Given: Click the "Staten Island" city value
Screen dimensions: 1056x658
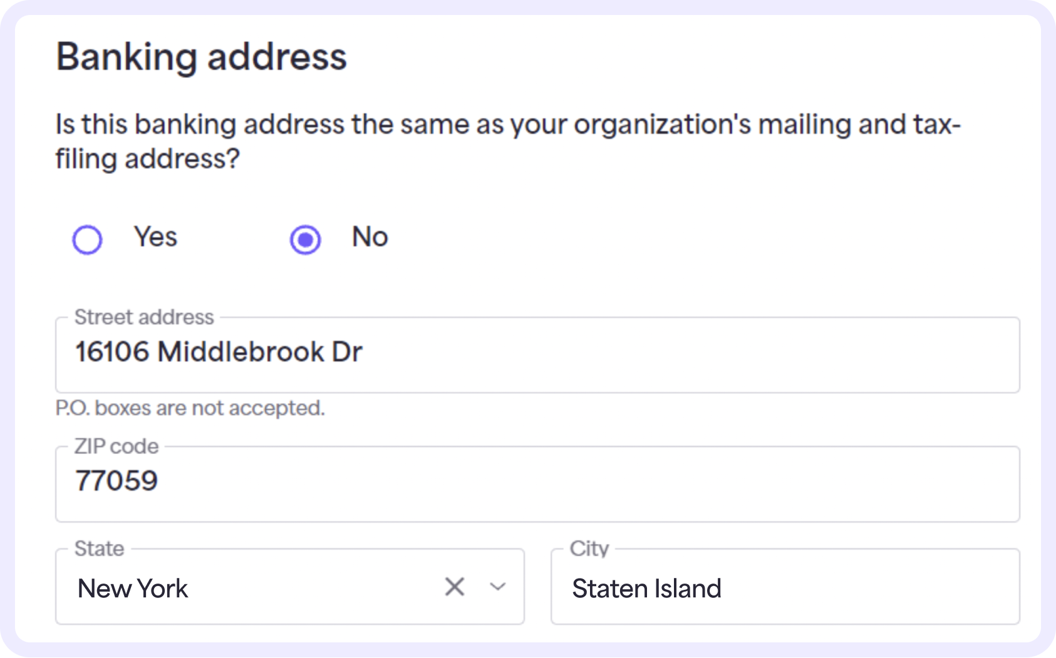Looking at the screenshot, I should click(646, 589).
